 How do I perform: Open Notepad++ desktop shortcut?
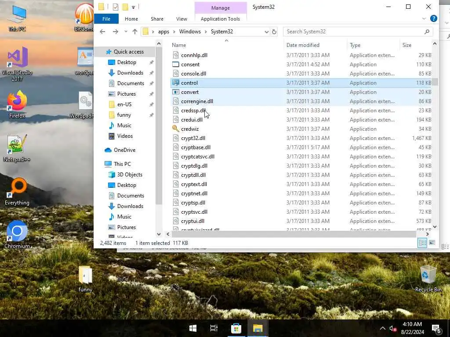click(17, 148)
